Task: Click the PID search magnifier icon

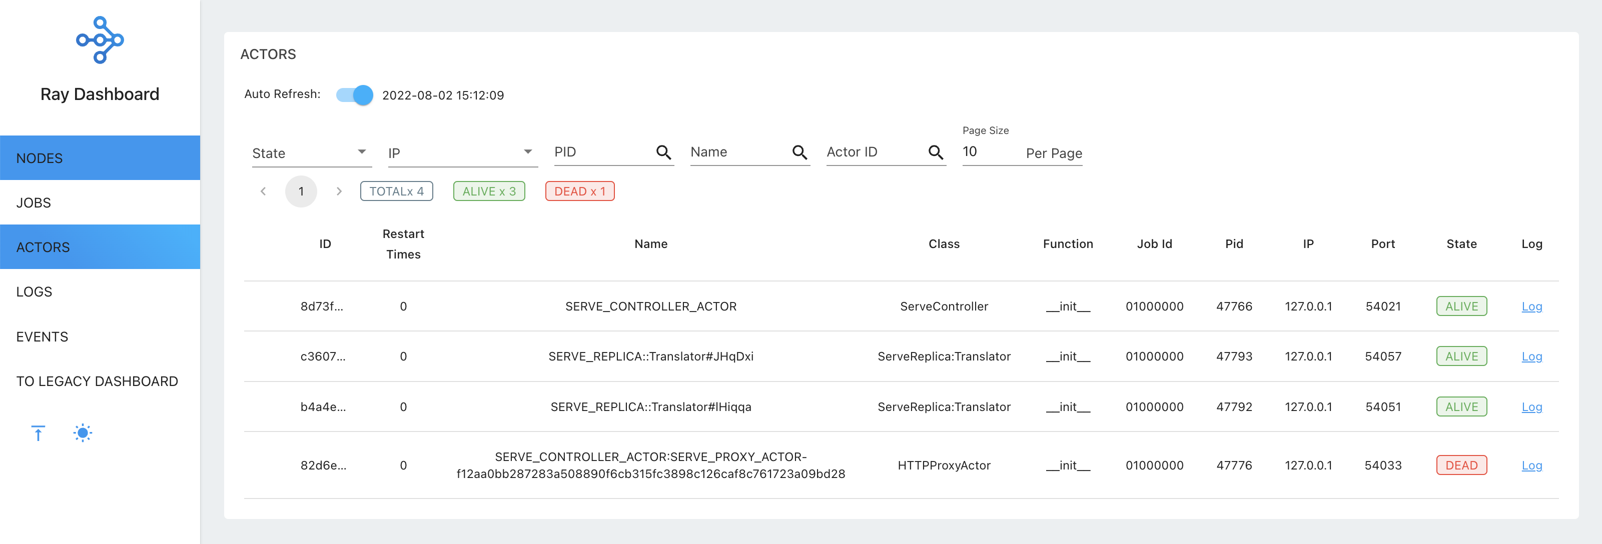Action: (663, 152)
